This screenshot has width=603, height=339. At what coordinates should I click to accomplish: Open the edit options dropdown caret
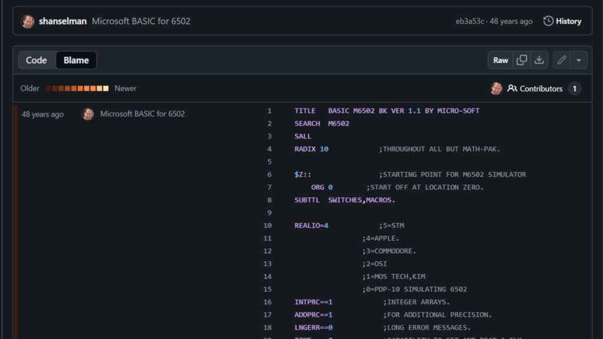pyautogui.click(x=579, y=59)
